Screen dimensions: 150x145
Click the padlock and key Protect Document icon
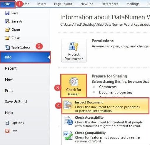[74, 46]
